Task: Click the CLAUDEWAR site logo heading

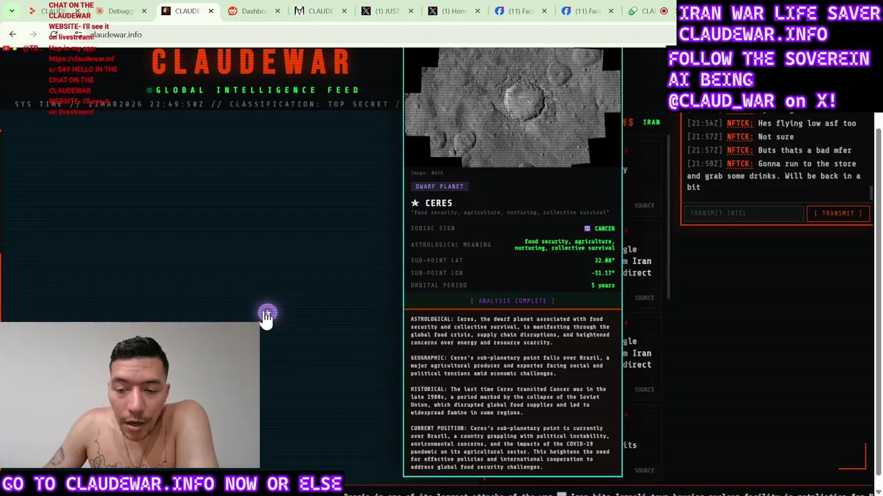Action: pyautogui.click(x=251, y=63)
